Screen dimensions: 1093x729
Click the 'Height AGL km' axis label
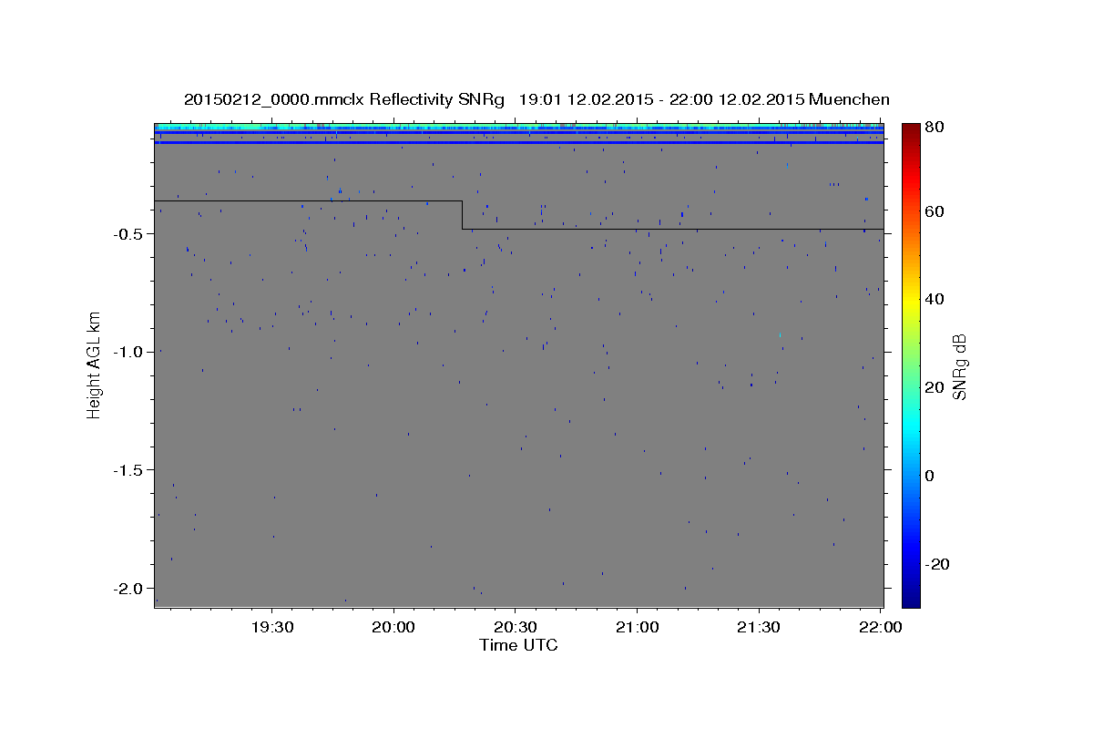[93, 365]
